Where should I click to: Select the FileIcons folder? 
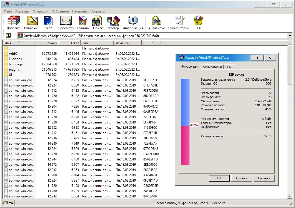coord(15,59)
